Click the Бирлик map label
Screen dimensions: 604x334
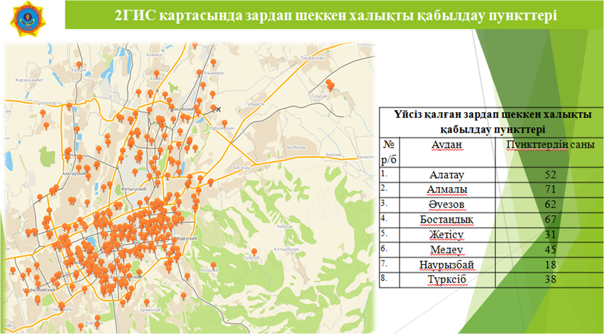click(334, 155)
